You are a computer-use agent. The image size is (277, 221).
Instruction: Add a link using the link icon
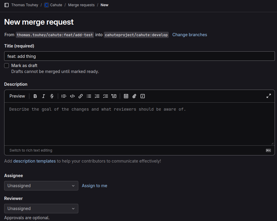click(x=81, y=96)
